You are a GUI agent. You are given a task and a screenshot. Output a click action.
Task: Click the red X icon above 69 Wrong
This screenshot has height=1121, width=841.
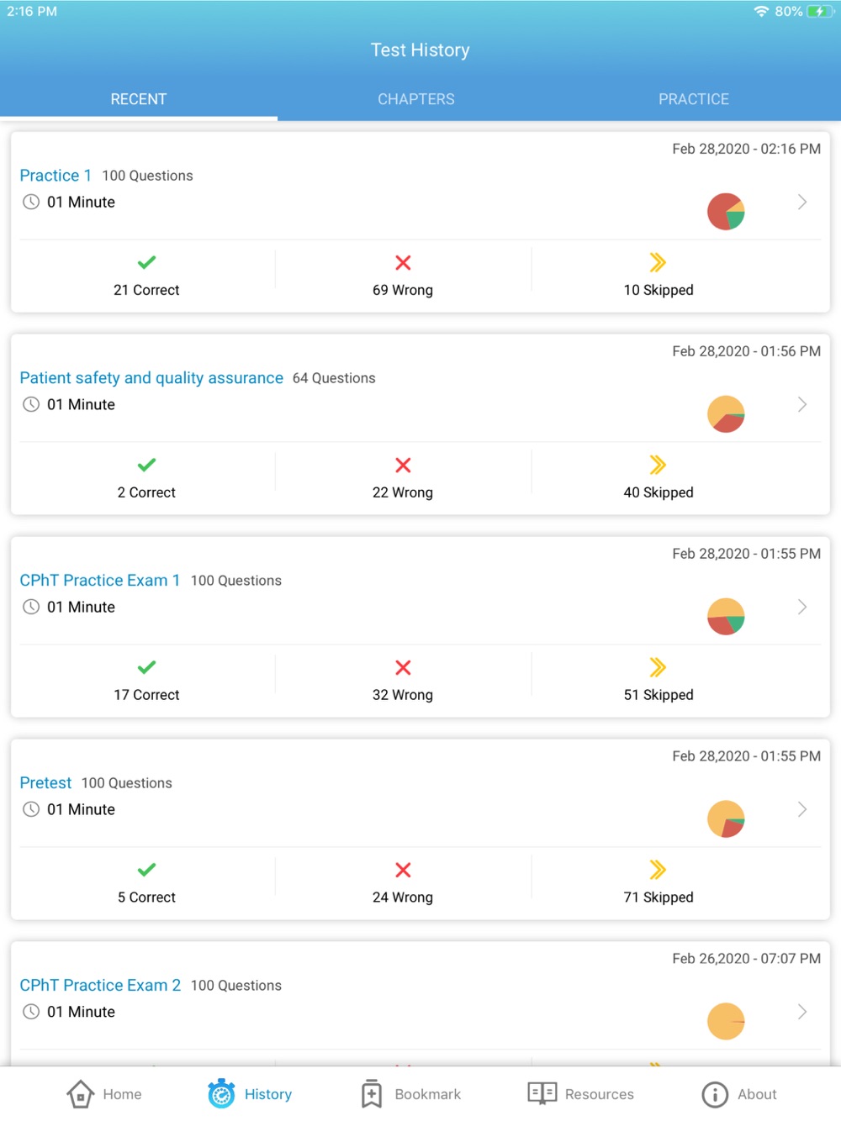pos(403,262)
